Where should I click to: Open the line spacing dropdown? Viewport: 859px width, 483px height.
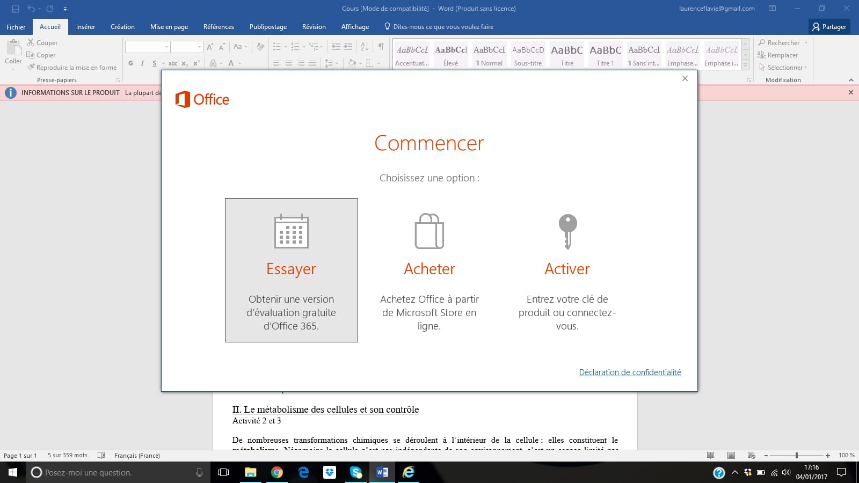tap(331, 63)
